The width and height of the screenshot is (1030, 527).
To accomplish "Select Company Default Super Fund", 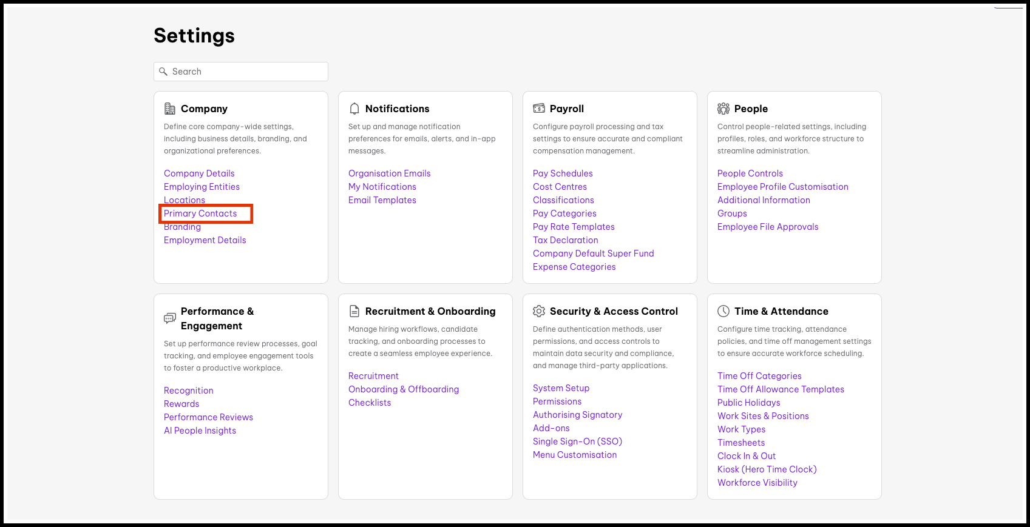I will tap(593, 253).
